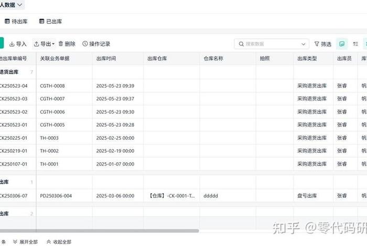Click time 2025-01-07 00:00
Screen dimensions: 367x246
tap(115, 164)
